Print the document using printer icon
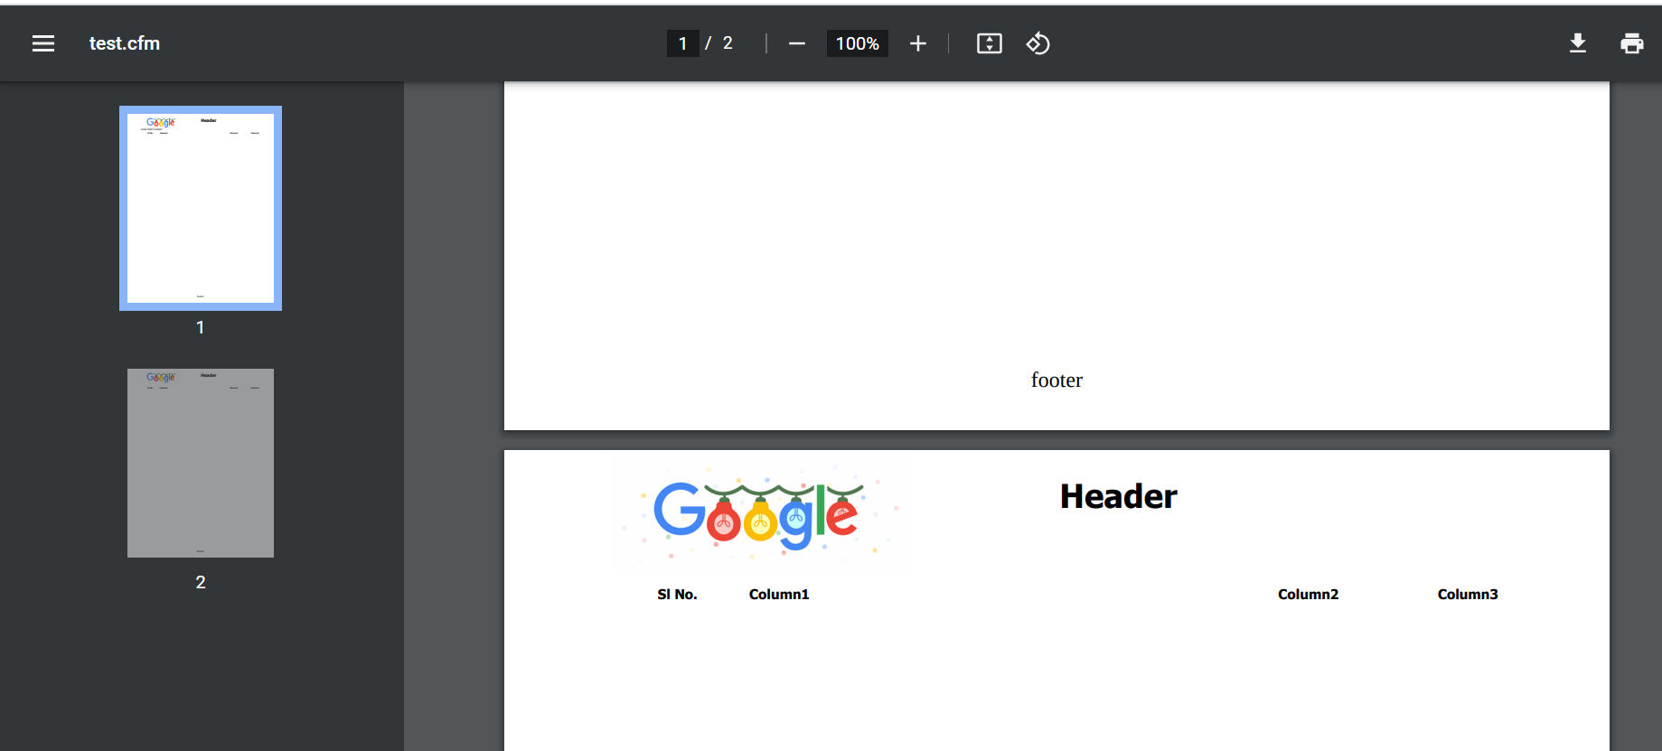Viewport: 1662px width, 751px height. (x=1632, y=43)
